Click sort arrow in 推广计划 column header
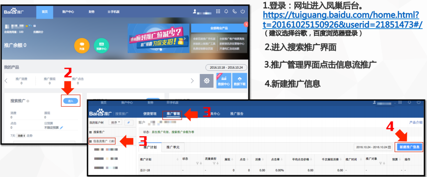The width and height of the screenshot is (427, 177). coord(178,159)
